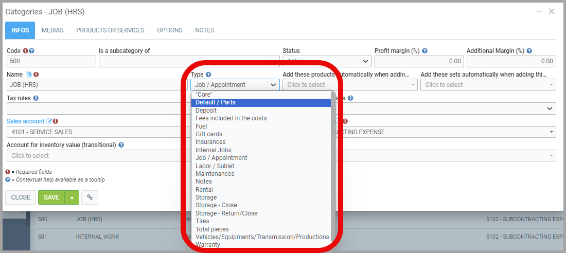
Task: Click the help icon next to Code
Action: pyautogui.click(x=32, y=51)
